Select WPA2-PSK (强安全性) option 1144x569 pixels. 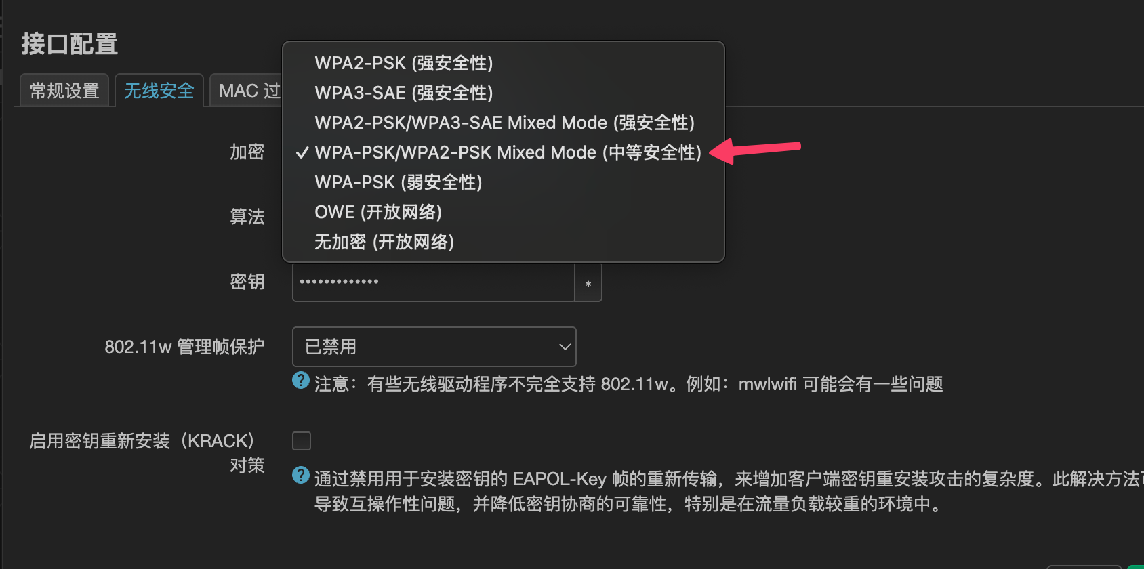click(404, 63)
